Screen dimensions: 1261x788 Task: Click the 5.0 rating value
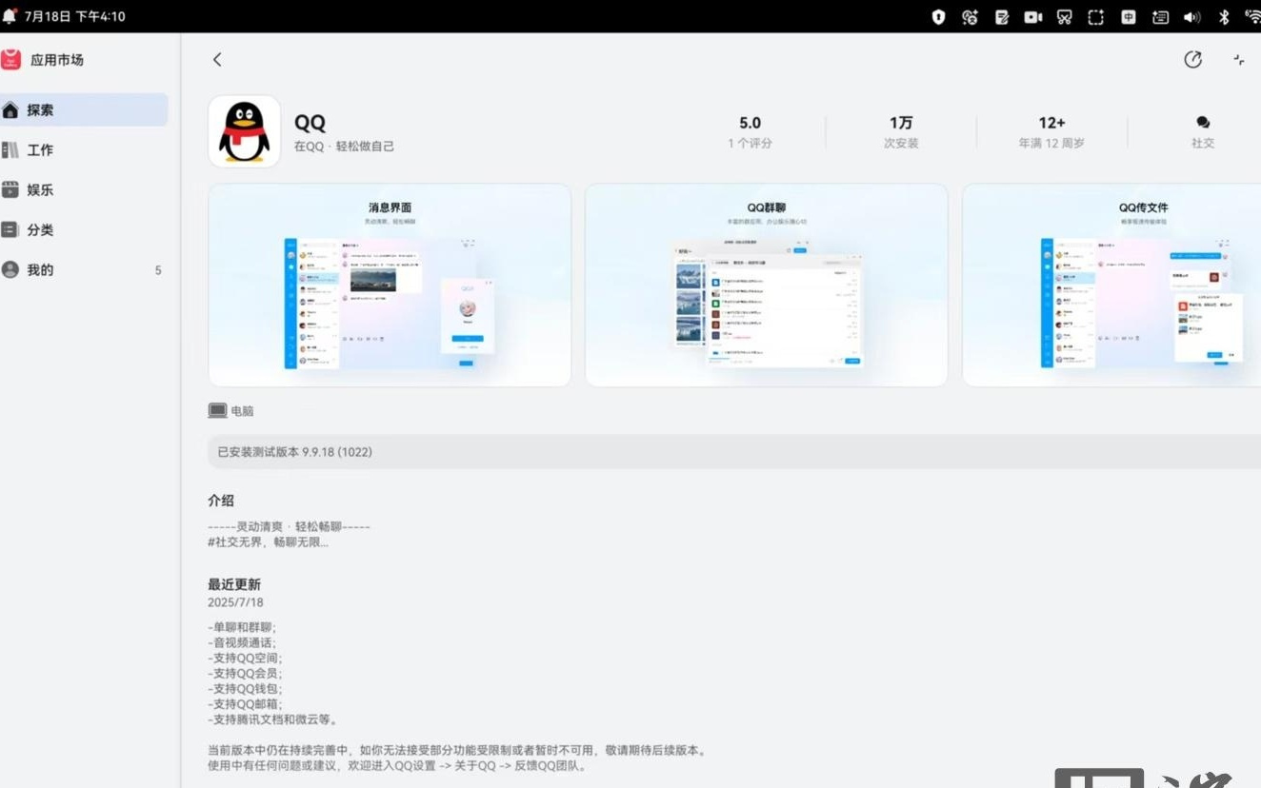[x=750, y=123]
